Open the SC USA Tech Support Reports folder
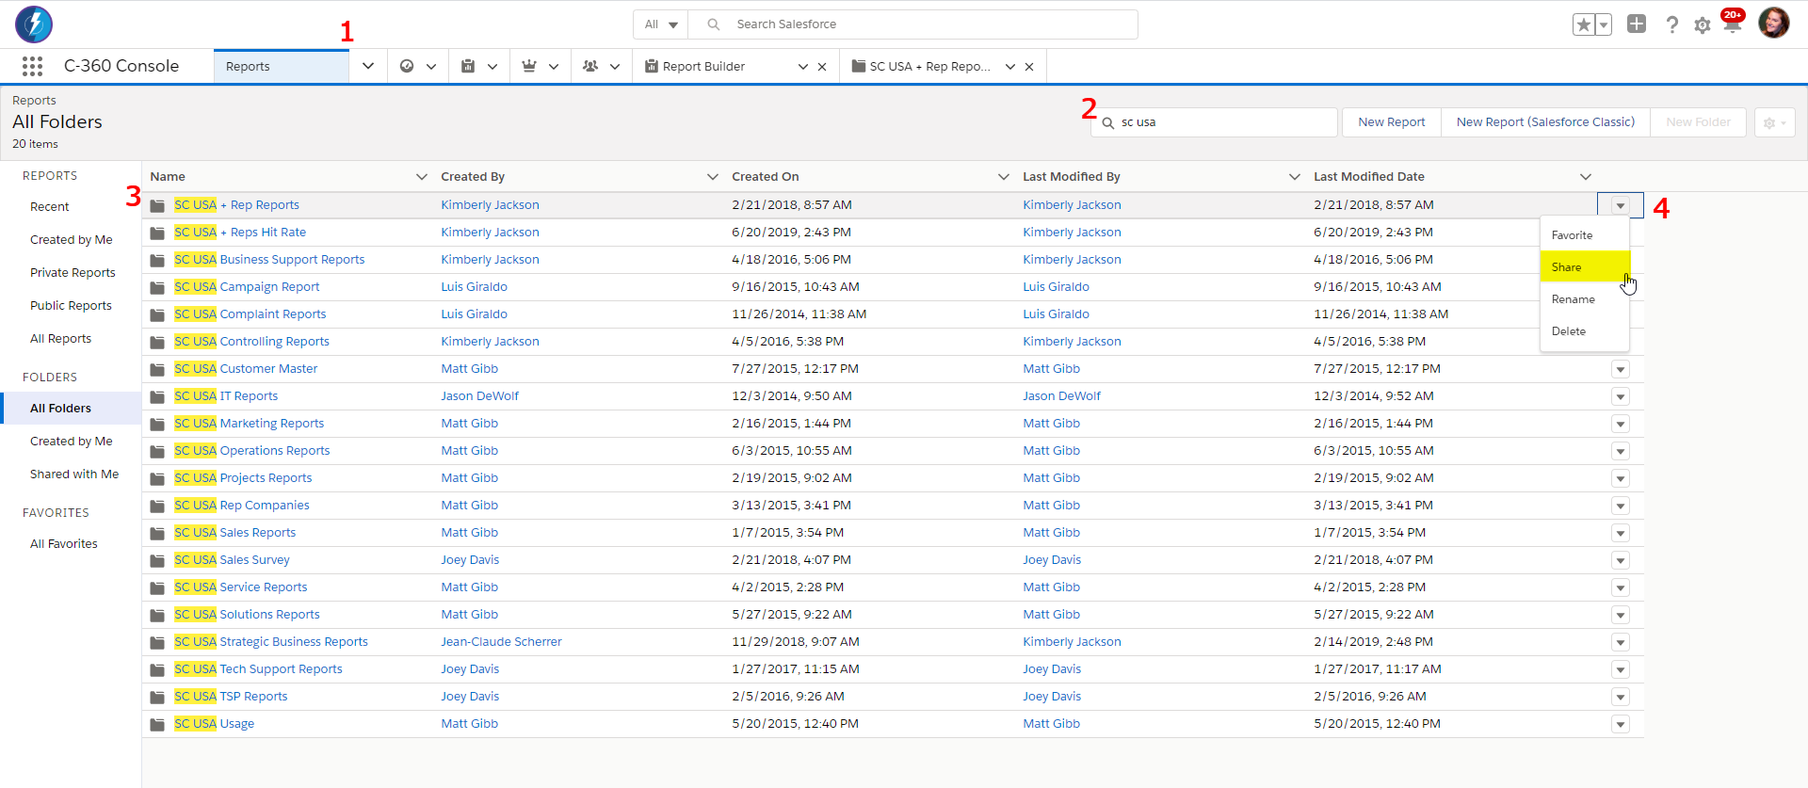1808x788 pixels. click(258, 669)
